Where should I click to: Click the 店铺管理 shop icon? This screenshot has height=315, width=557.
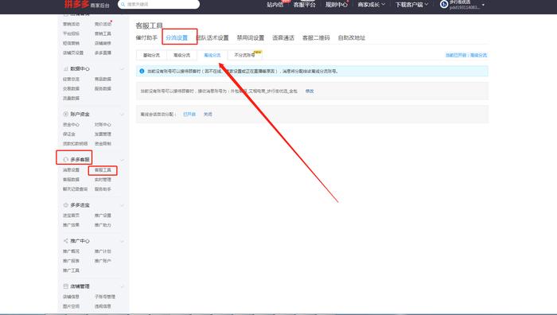pos(65,286)
